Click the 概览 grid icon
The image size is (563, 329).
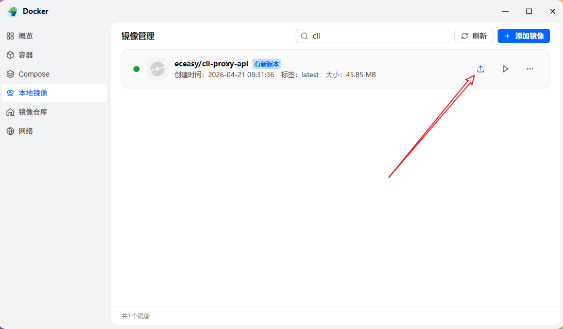pyautogui.click(x=10, y=36)
